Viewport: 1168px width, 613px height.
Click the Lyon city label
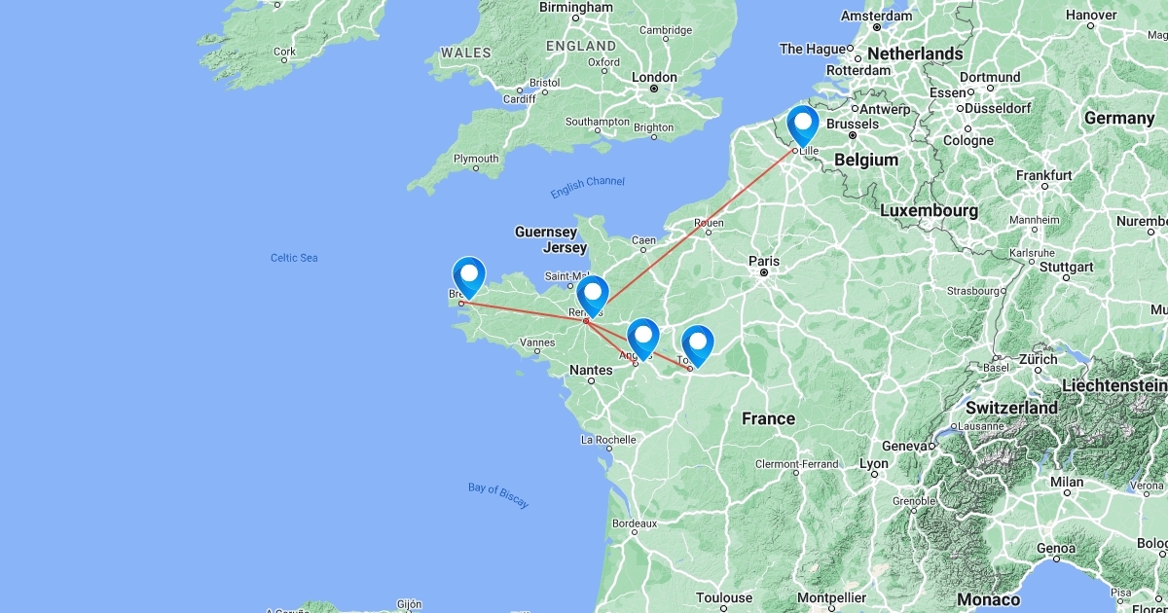873,464
